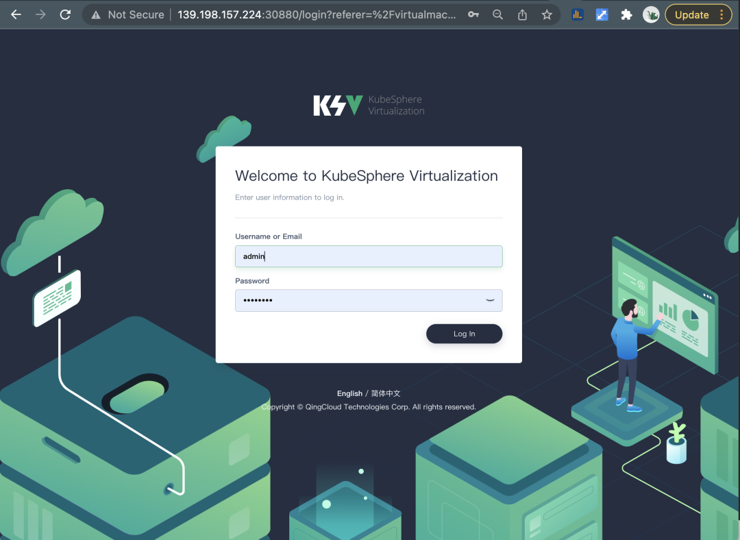740x540 pixels.
Task: Focus the Username or Email field
Action: (x=369, y=256)
